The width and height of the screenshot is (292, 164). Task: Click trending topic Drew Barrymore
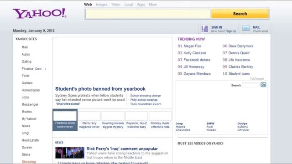click(x=241, y=46)
